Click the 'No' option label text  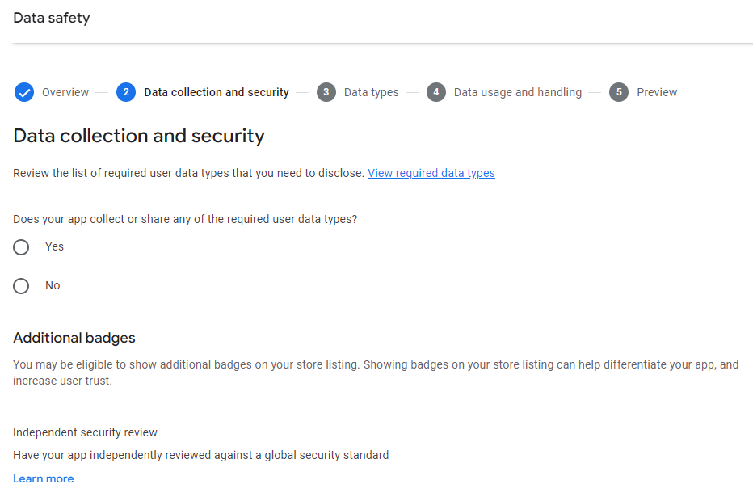click(53, 285)
